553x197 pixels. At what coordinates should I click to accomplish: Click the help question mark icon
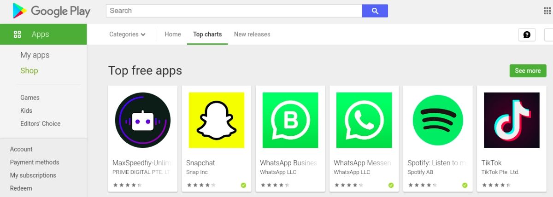[527, 35]
